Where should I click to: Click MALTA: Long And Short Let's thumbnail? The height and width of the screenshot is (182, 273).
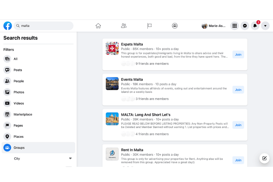click(112, 119)
